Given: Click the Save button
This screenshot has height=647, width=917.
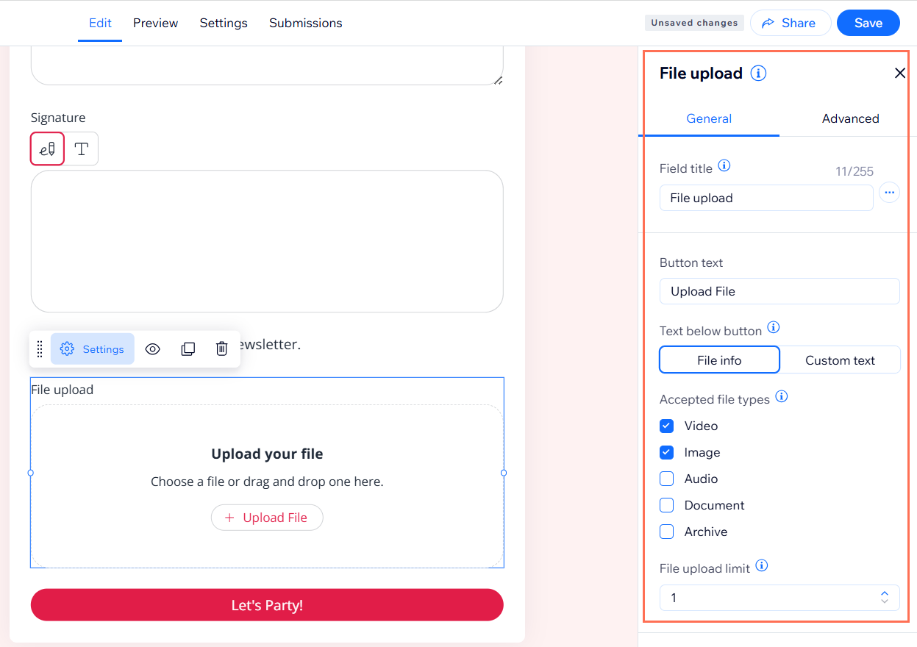Looking at the screenshot, I should pyautogui.click(x=868, y=23).
